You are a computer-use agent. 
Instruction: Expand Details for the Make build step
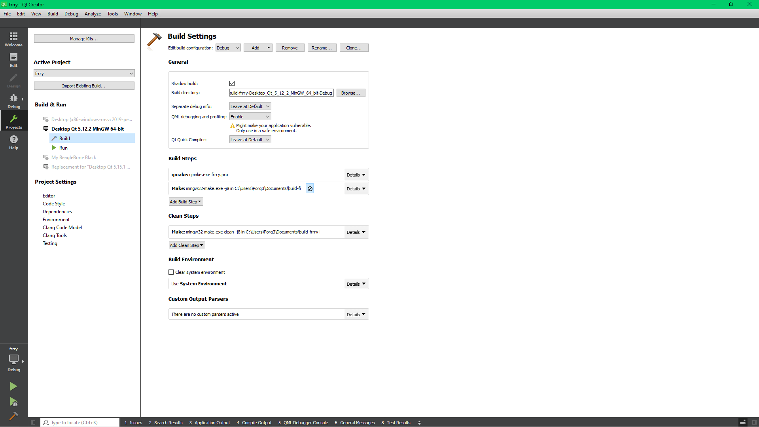coord(356,189)
